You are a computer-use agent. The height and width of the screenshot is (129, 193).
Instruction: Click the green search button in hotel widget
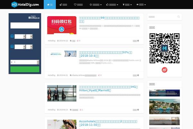25,69
